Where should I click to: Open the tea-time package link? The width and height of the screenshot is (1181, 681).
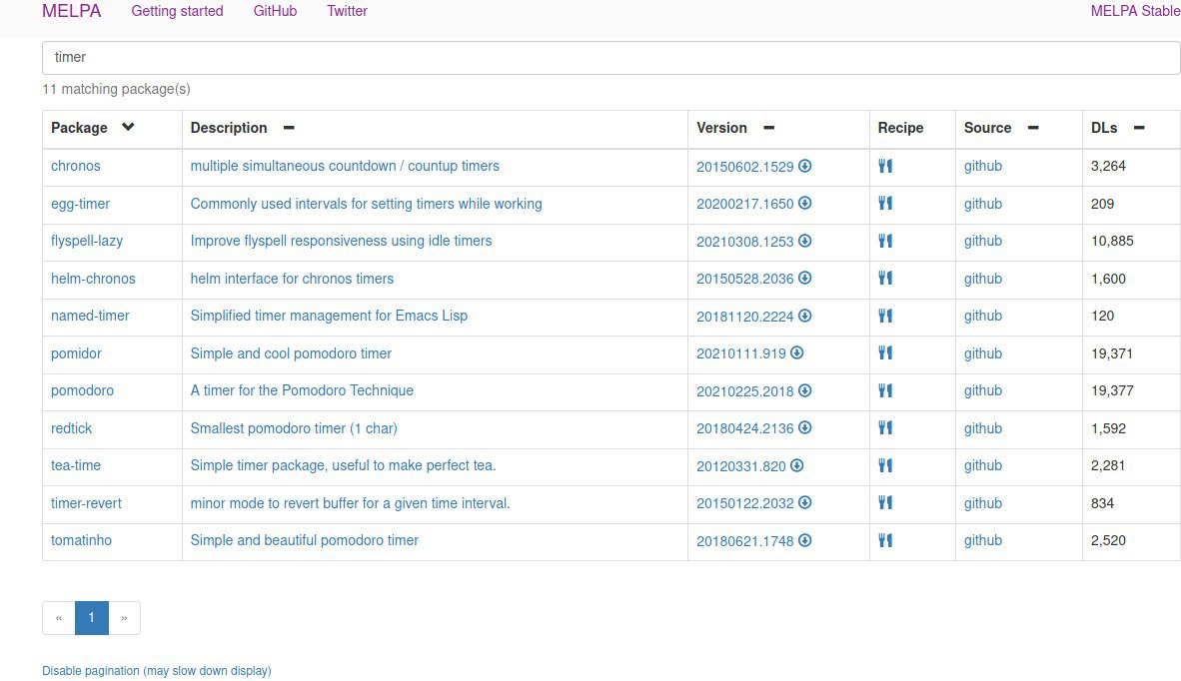76,465
